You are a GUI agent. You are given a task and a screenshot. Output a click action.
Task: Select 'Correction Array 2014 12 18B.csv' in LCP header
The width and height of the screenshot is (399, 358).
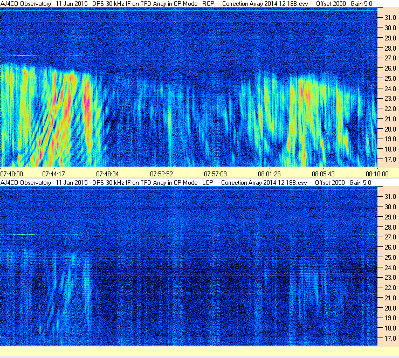(x=264, y=183)
